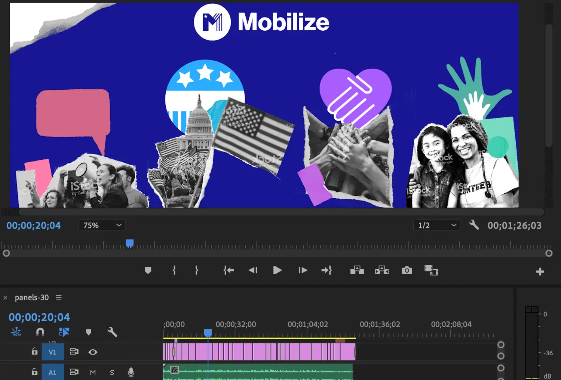Toggle Linked Selection in timeline
The image size is (561, 380).
pyautogui.click(x=64, y=332)
